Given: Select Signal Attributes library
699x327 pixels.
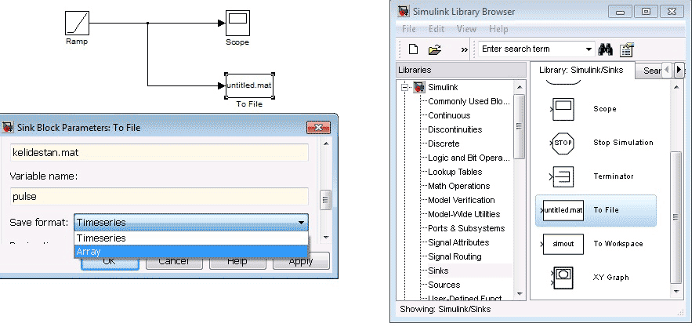Looking at the screenshot, I should [x=458, y=242].
